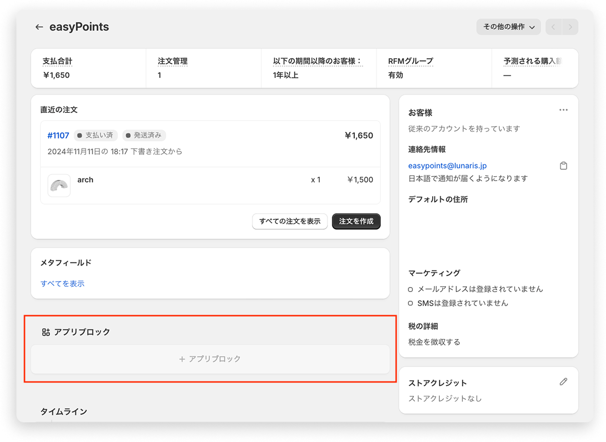Click the 注文管理 metric label
This screenshot has height=442, width=606.
(x=172, y=61)
